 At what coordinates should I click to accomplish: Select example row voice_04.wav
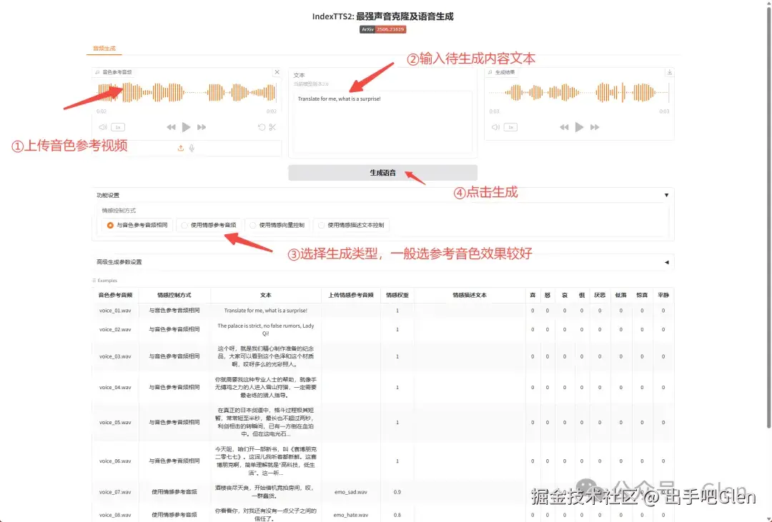(382, 387)
